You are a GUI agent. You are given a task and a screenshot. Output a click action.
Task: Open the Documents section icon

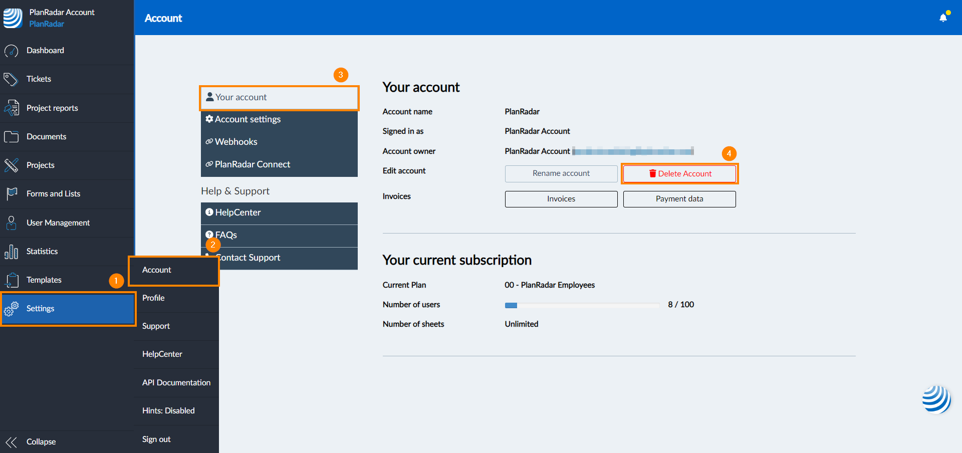(11, 136)
